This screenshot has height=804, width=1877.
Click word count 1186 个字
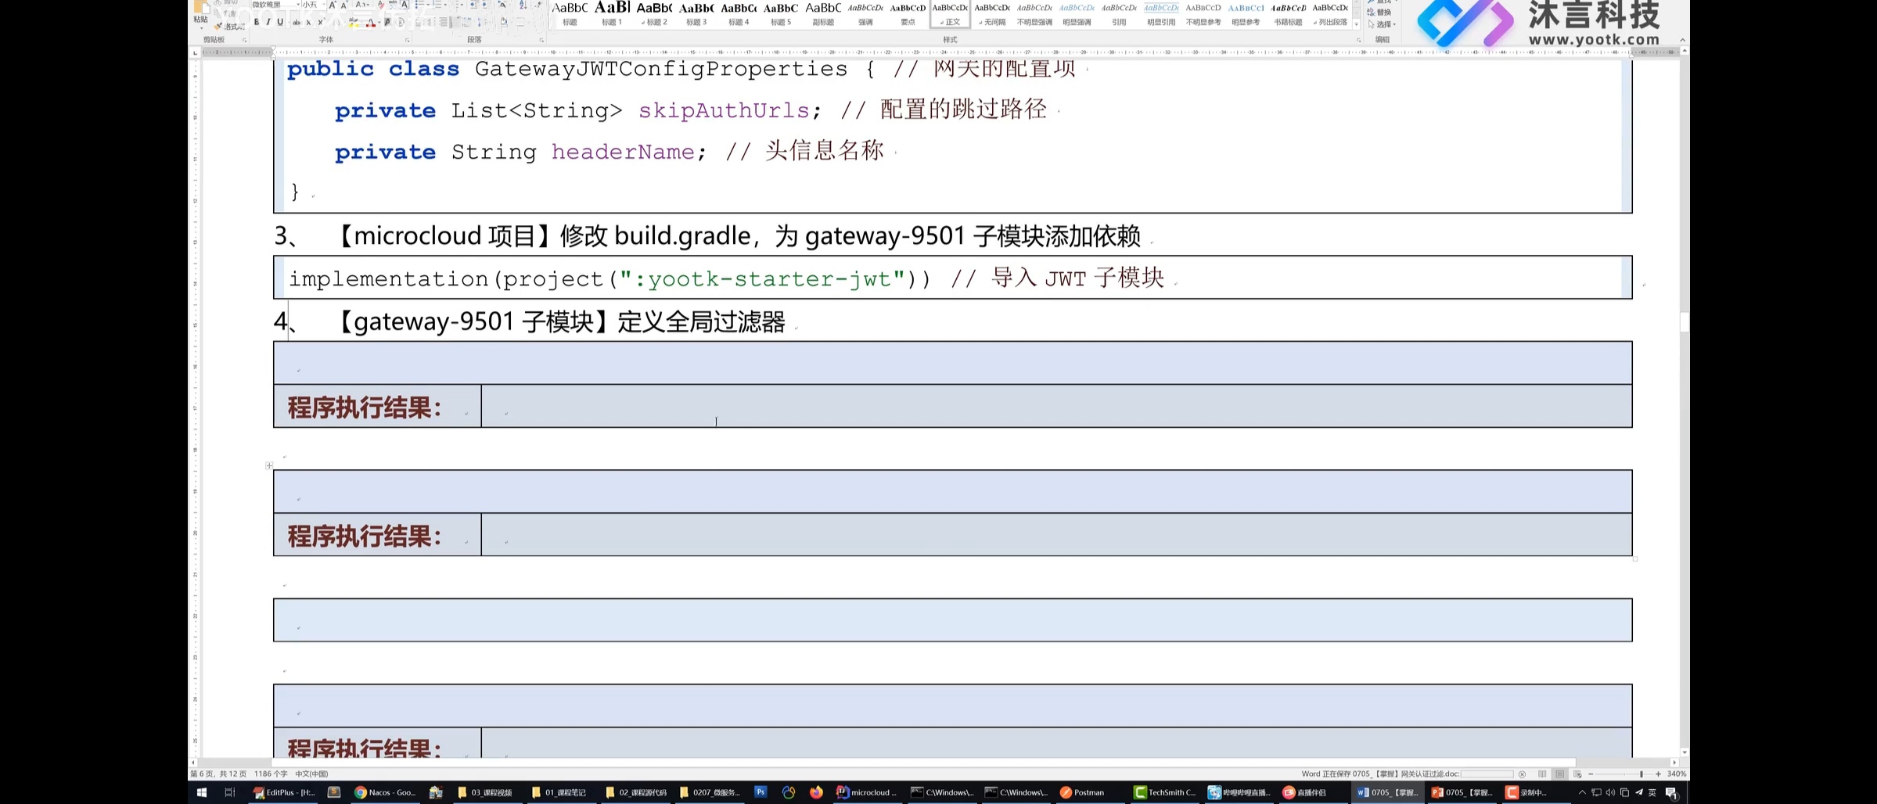click(271, 773)
